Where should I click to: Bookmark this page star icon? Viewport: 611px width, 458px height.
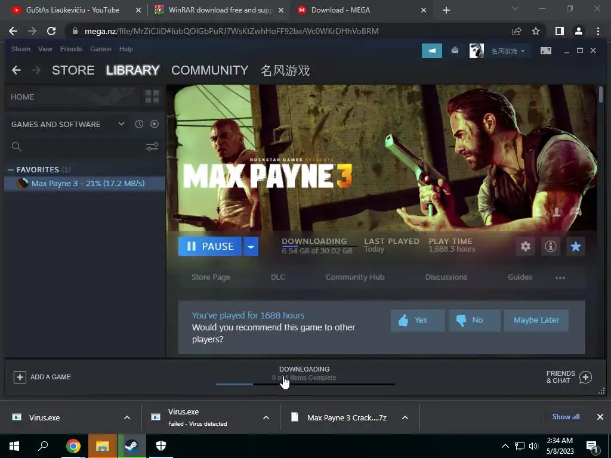pos(536,31)
